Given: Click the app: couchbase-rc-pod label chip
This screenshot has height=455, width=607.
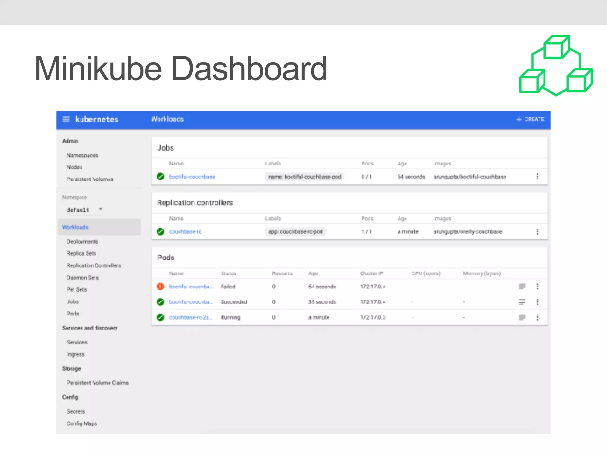Looking at the screenshot, I should pyautogui.click(x=295, y=232).
